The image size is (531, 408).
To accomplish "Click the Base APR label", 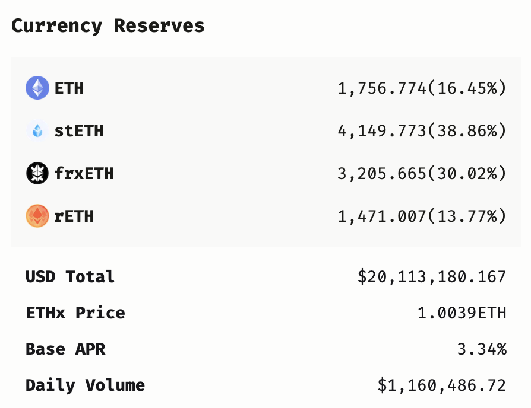I will (x=65, y=349).
